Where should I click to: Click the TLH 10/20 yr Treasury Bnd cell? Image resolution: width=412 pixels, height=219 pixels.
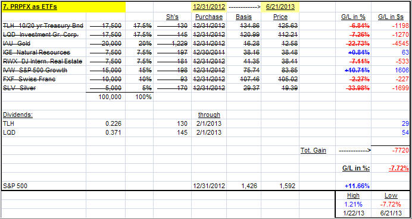[43, 26]
